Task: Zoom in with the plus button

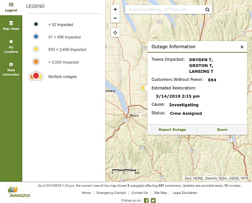Action: (115, 9)
